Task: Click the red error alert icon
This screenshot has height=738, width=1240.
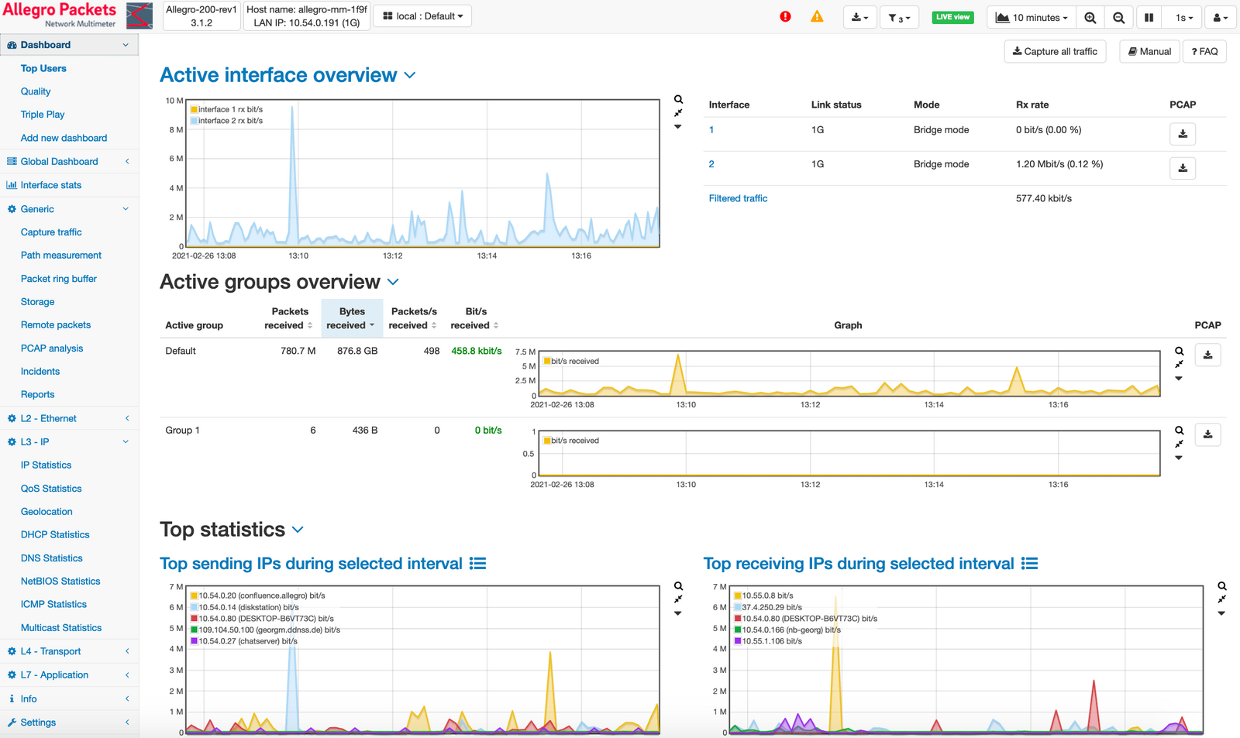Action: [785, 16]
